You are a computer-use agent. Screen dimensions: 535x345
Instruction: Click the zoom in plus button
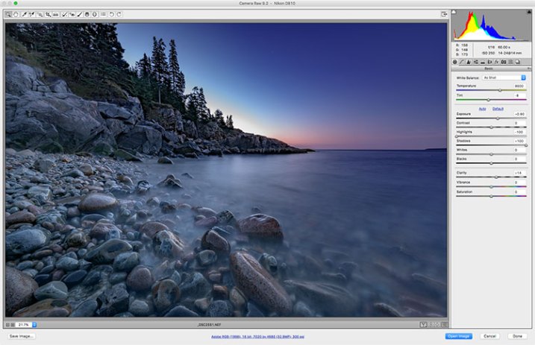[13, 325]
